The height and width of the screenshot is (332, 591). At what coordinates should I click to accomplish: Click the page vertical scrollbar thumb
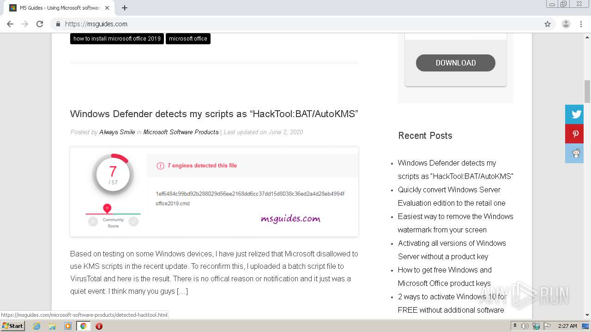click(587, 91)
